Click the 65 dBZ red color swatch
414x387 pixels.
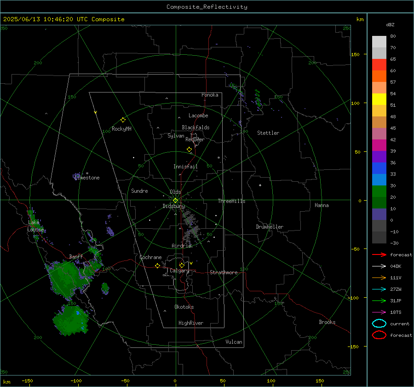pyautogui.click(x=379, y=64)
